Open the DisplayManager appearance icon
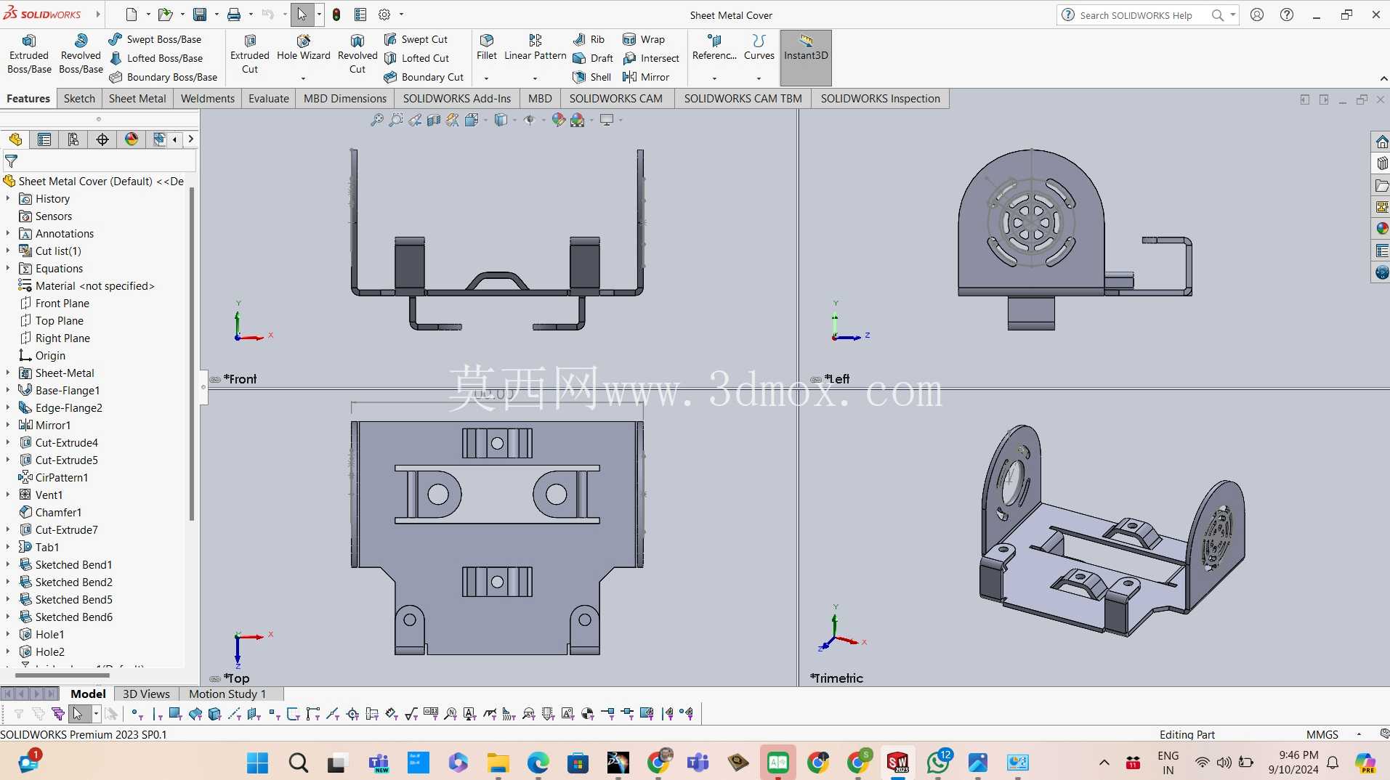Image resolution: width=1390 pixels, height=780 pixels. [x=132, y=139]
